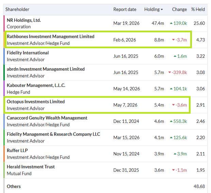This screenshot has height=193, width=211.
Task: Sort by Change column header
Action: [x=179, y=9]
